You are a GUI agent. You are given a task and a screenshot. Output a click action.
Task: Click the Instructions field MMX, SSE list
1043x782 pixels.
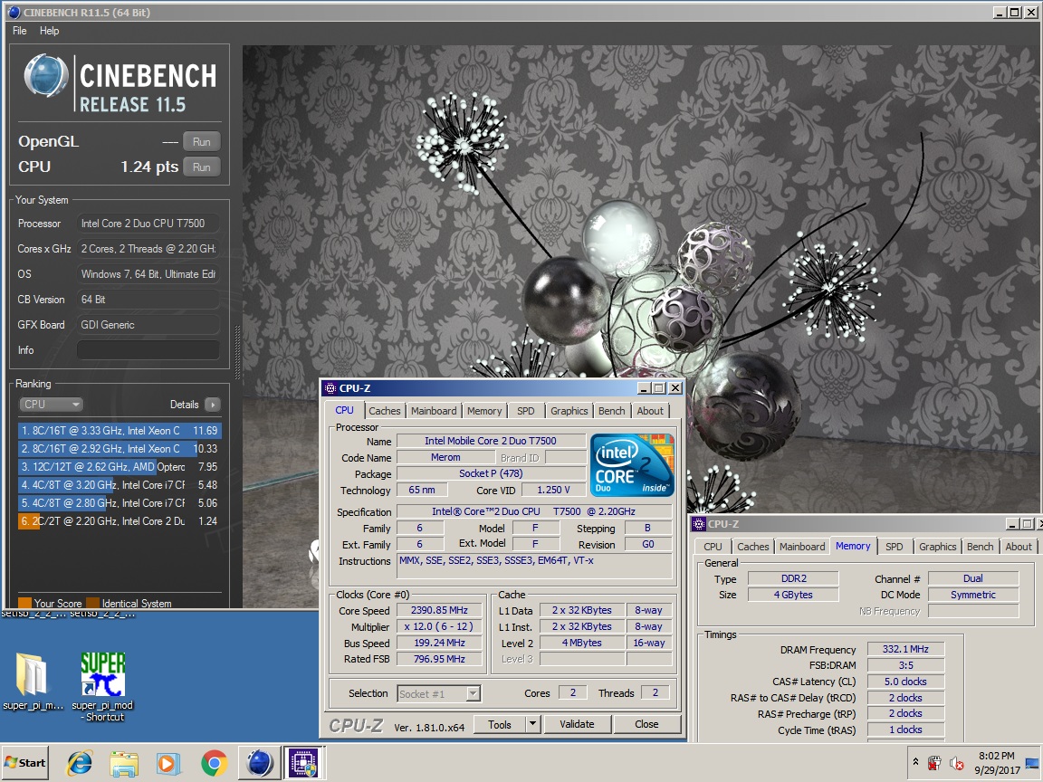click(x=535, y=567)
